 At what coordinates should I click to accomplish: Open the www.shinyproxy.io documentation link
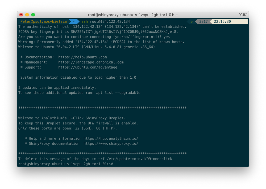[x=111, y=143]
